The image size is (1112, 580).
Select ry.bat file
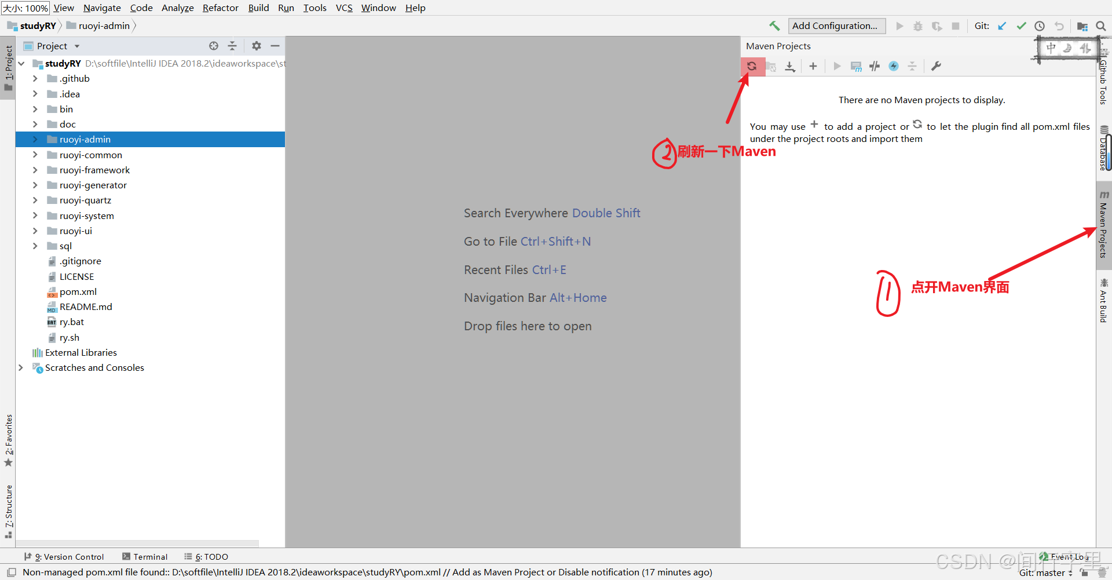pos(72,322)
